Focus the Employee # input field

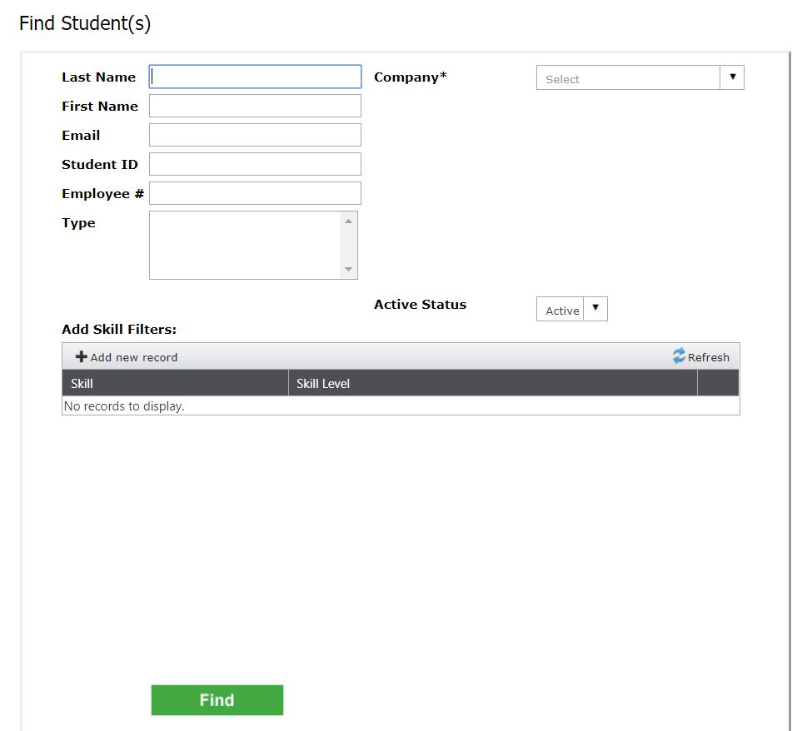pyautogui.click(x=255, y=193)
